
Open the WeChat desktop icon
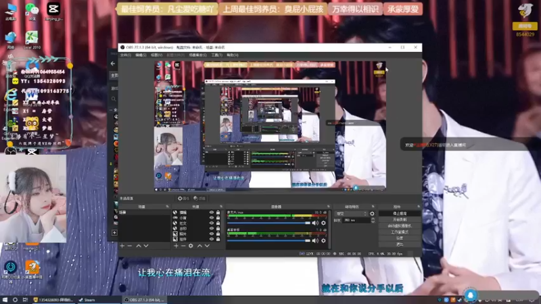[32, 11]
